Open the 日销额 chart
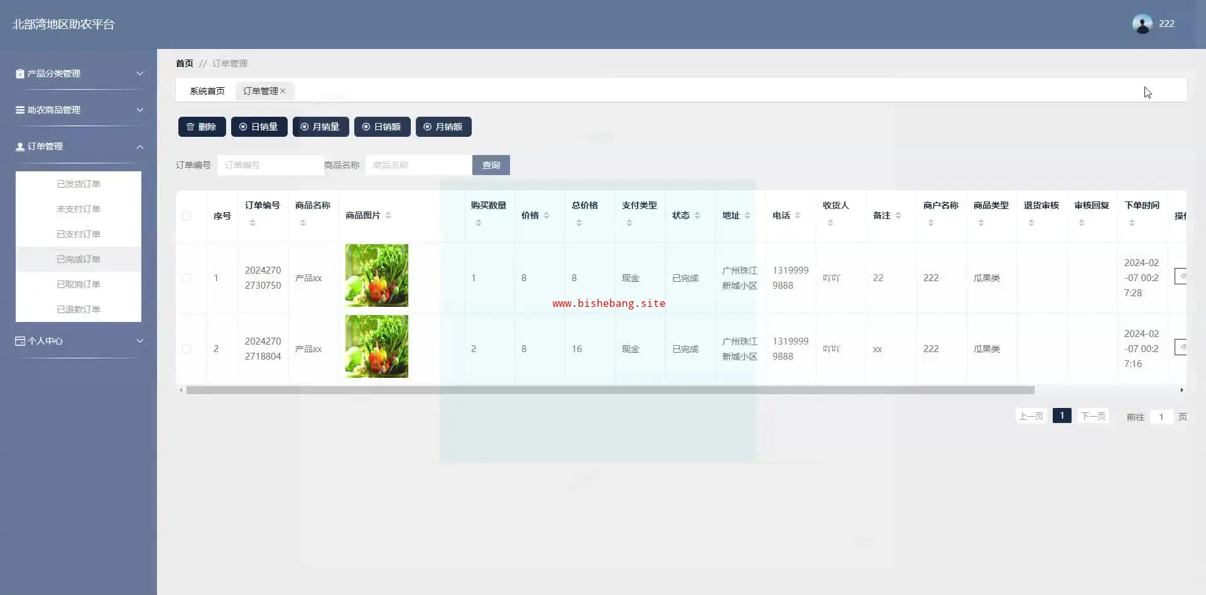The width and height of the screenshot is (1206, 595). (382, 127)
